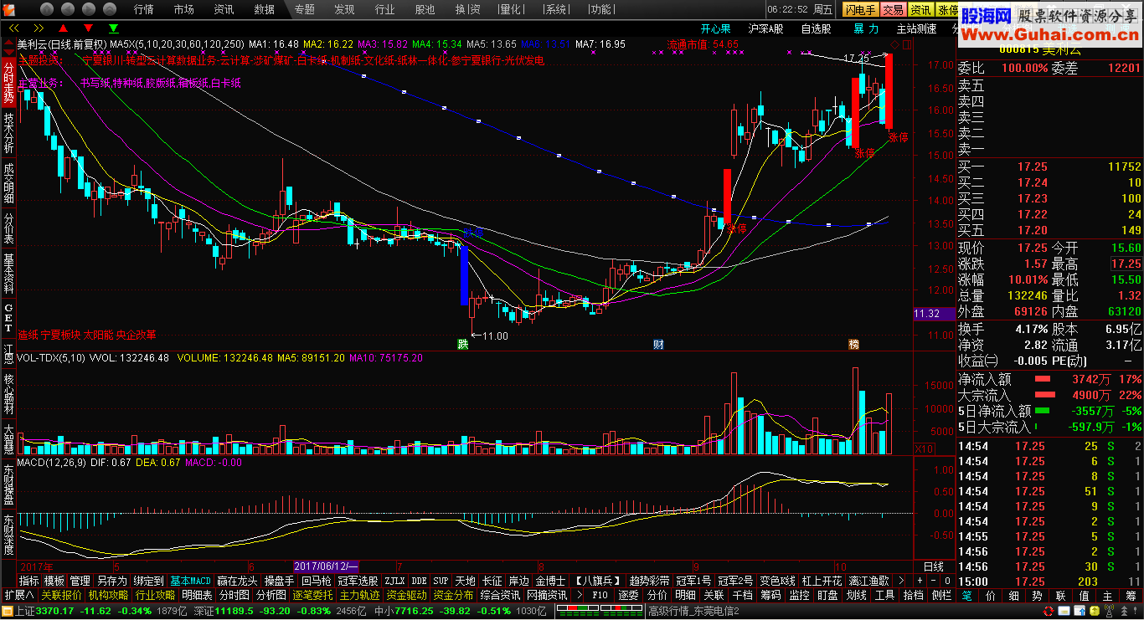Click the 财 marker on the chart axis
The image size is (1144, 620).
pos(658,344)
